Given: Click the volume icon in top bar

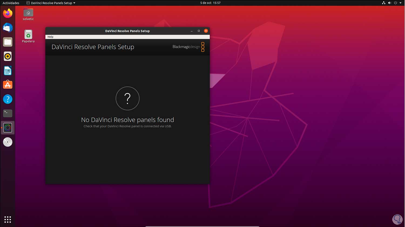Looking at the screenshot, I should click(x=390, y=3).
